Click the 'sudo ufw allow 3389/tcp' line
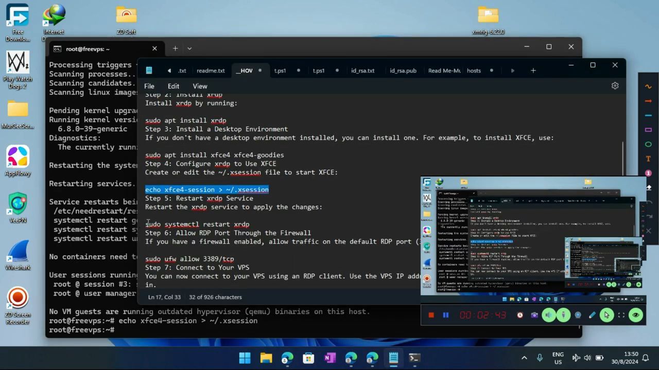This screenshot has width=659, height=370. (189, 259)
